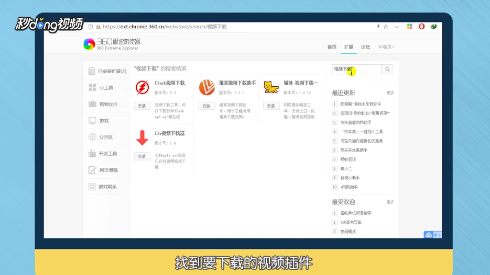Open the 猫抓-视频下载 extension title
The image size is (490, 275).
coord(301,83)
